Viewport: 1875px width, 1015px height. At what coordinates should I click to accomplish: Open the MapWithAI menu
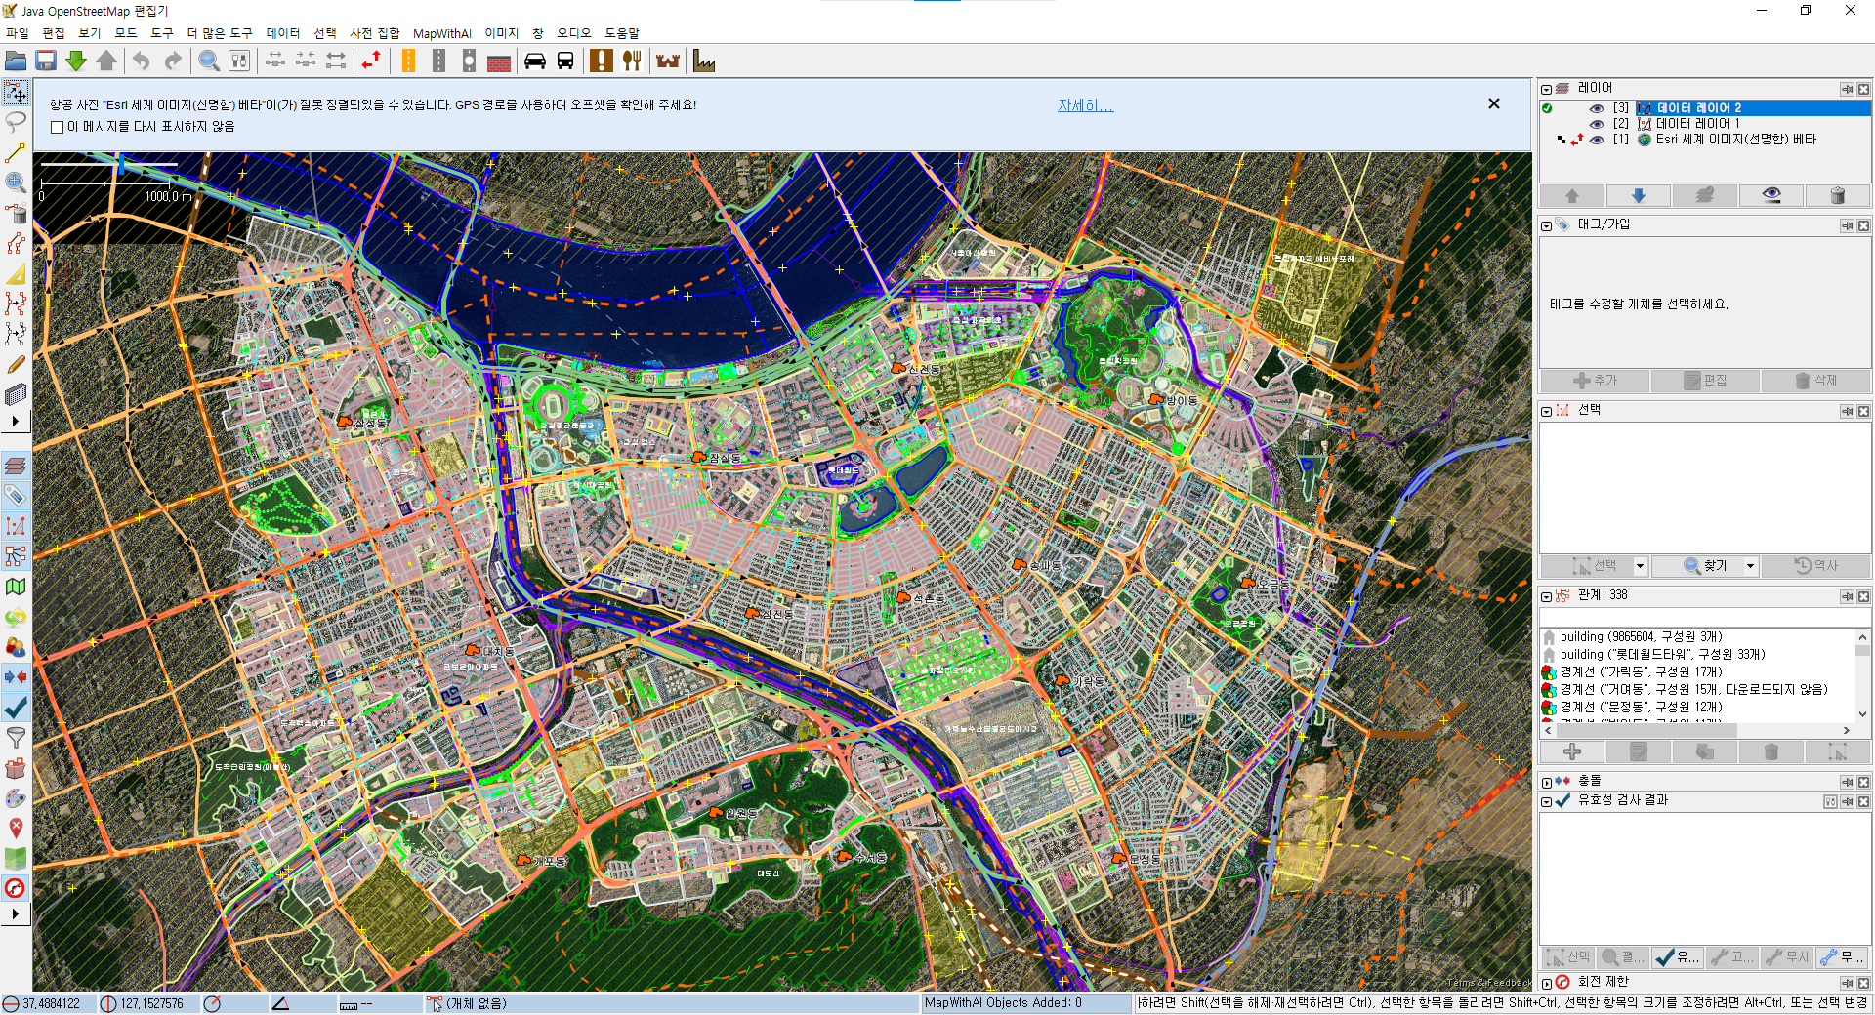tap(441, 33)
